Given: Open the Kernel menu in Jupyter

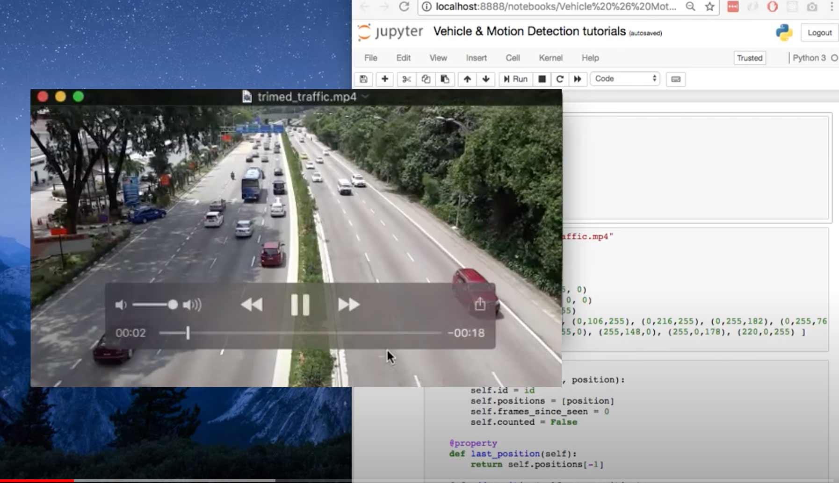Looking at the screenshot, I should (x=550, y=58).
